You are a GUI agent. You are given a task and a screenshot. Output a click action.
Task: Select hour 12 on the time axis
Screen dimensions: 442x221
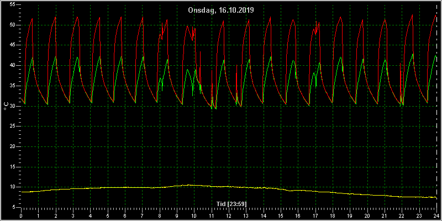[x=229, y=215]
